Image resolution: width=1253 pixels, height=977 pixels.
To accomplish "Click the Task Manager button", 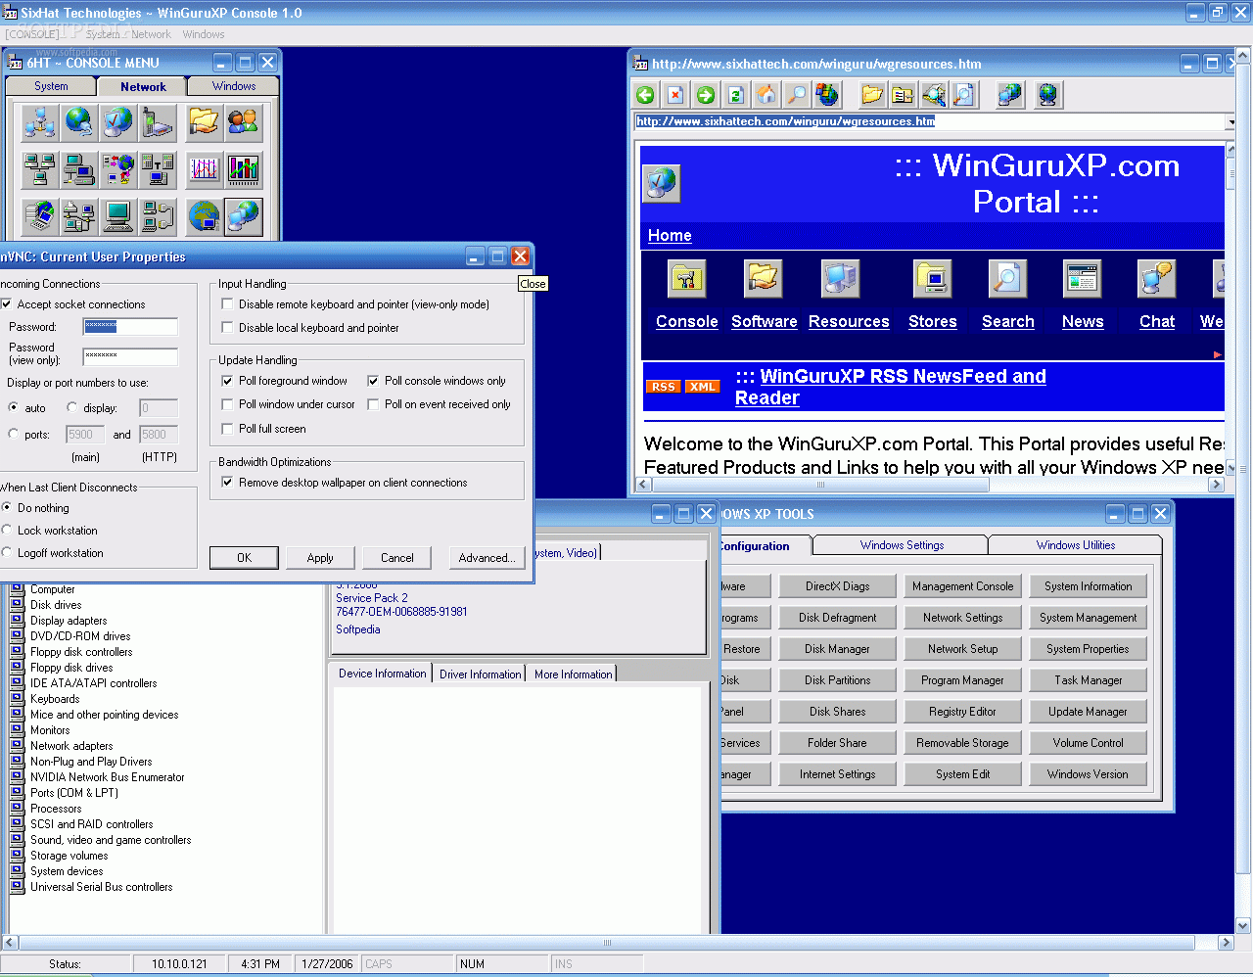I will pyautogui.click(x=1089, y=680).
